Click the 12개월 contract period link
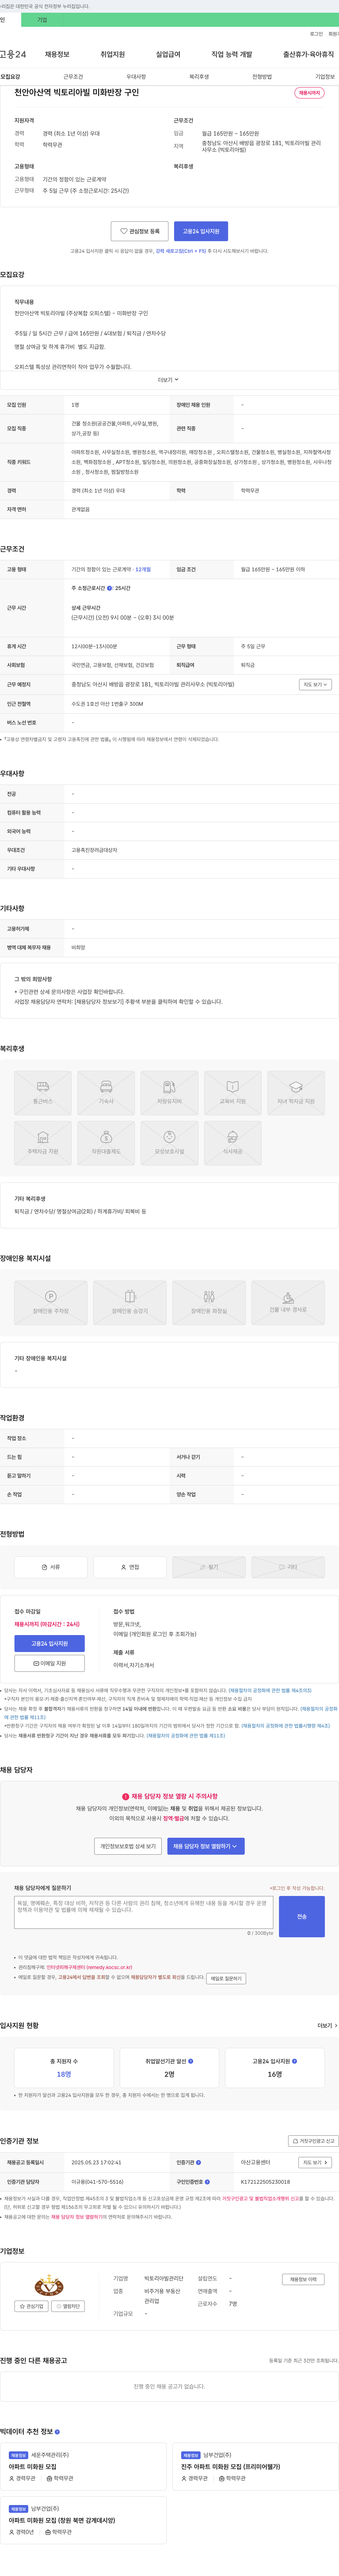 point(143,569)
